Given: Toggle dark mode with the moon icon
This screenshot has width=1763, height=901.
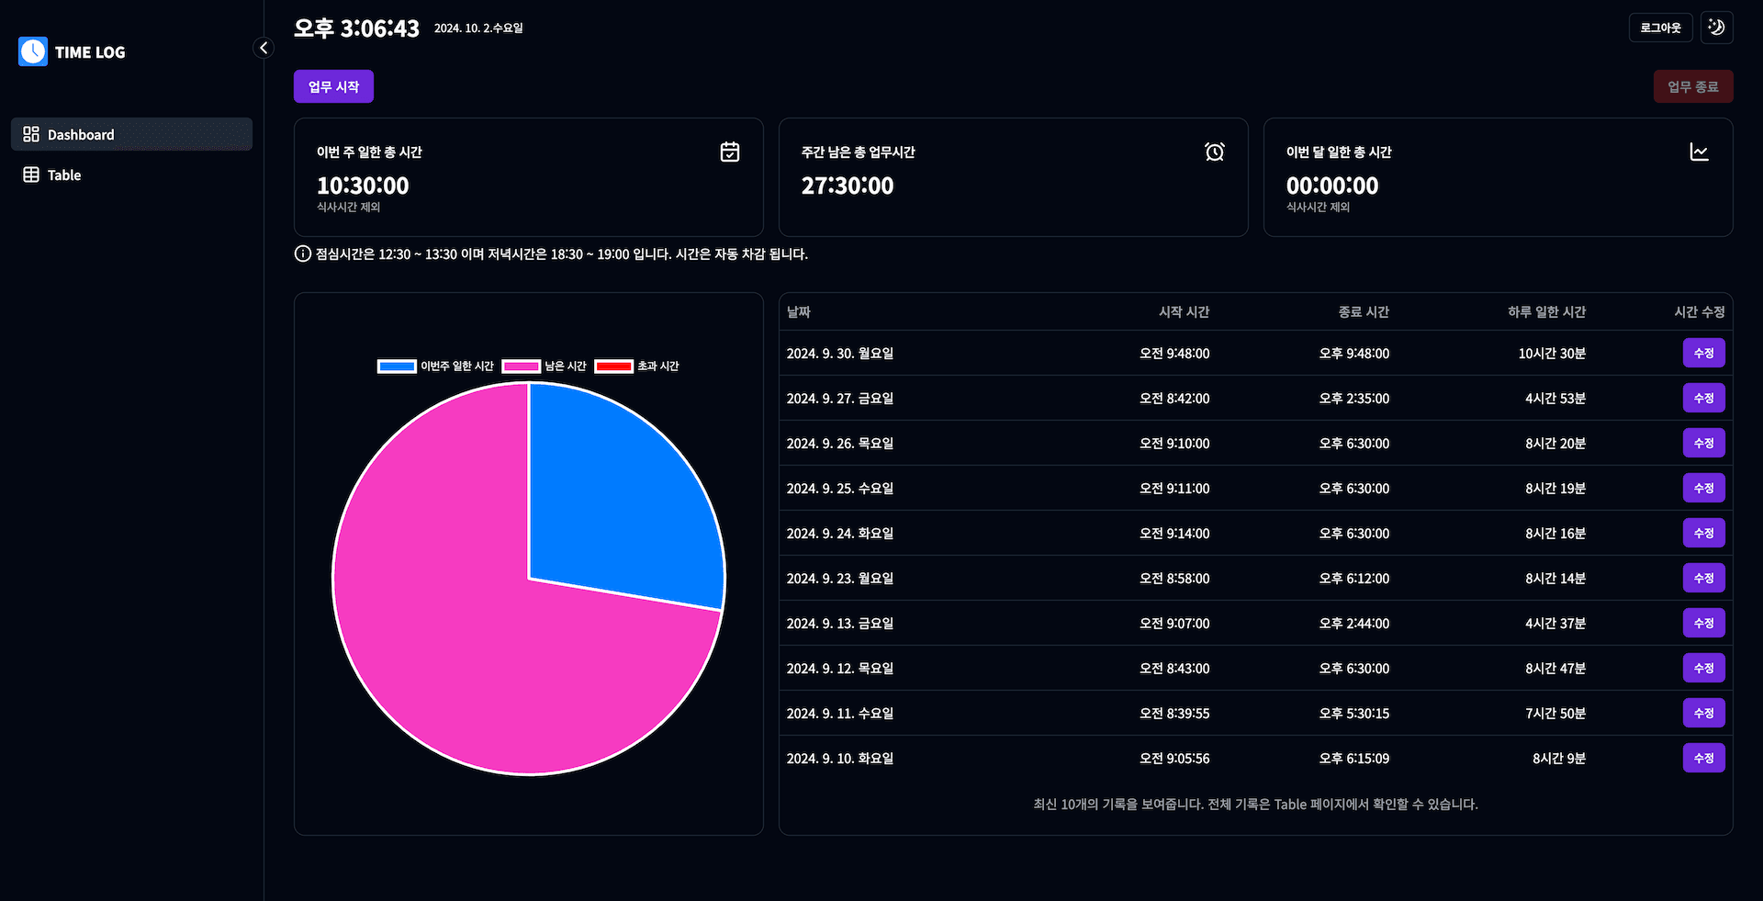Looking at the screenshot, I should point(1716,27).
